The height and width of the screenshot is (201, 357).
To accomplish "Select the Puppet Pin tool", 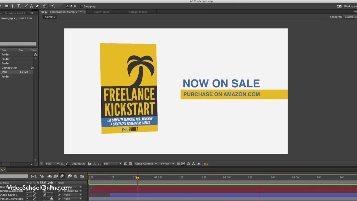I will pyautogui.click(x=52, y=6).
